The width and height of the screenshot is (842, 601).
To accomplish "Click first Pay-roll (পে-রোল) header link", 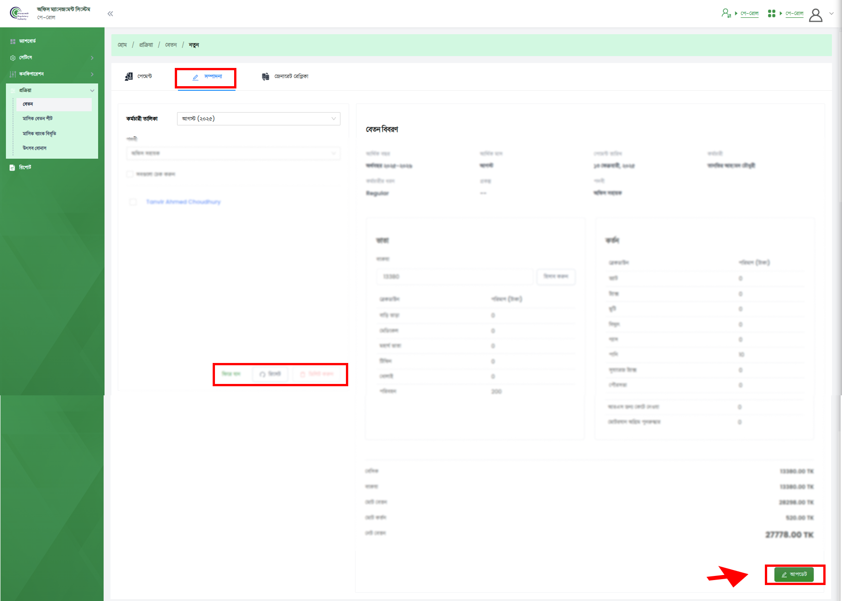I will pos(749,14).
